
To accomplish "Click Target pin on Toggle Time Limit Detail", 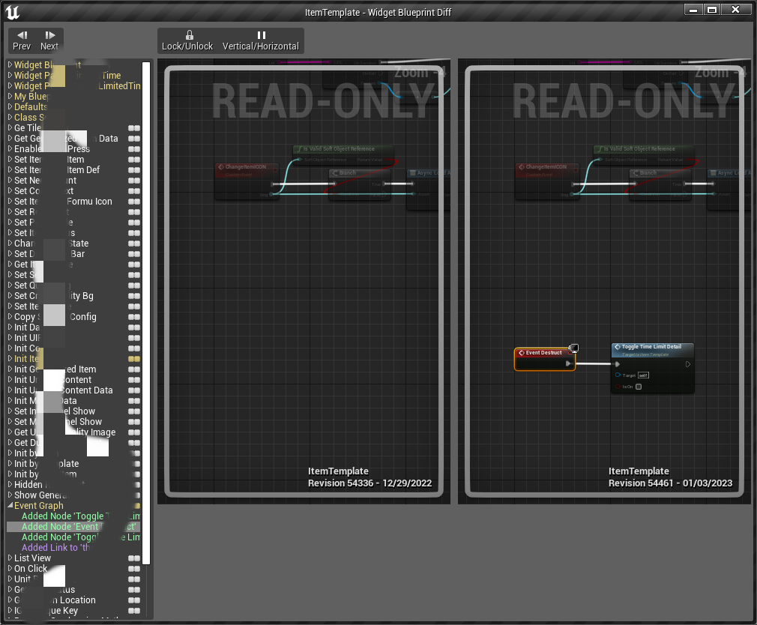I will pos(618,375).
